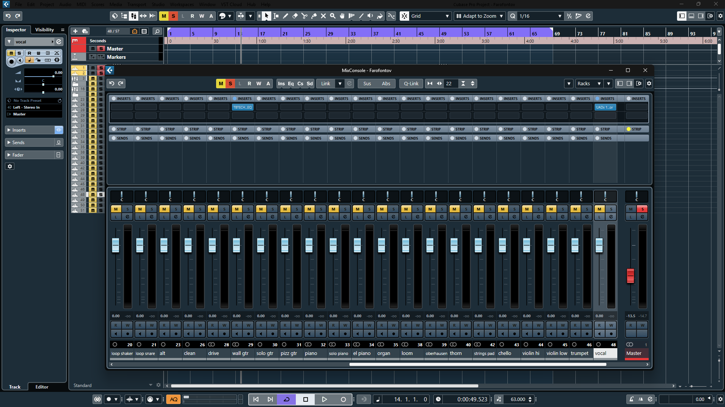
Task: Unmute the trumpet channel
Action: pos(575,209)
